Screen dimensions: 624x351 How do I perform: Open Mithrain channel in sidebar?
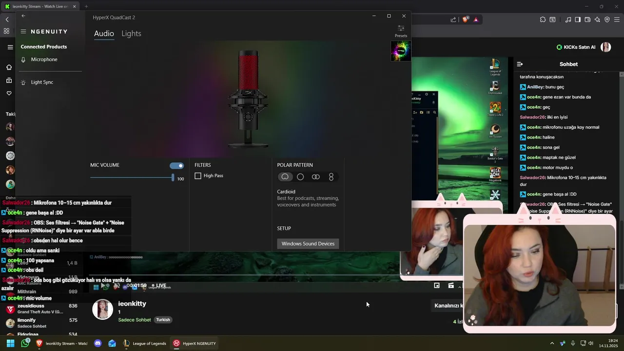pyautogui.click(x=41, y=292)
